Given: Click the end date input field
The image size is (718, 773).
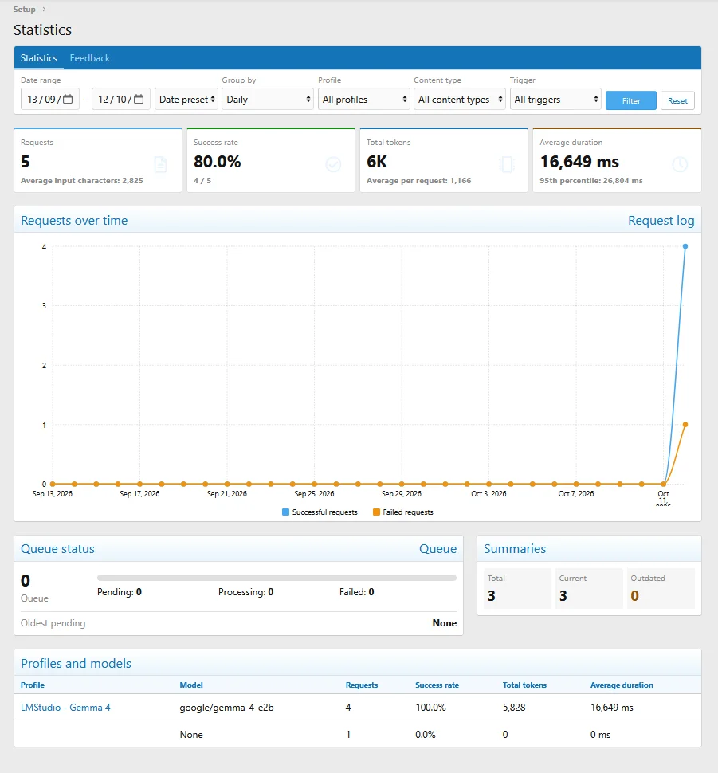Looking at the screenshot, I should (x=121, y=99).
